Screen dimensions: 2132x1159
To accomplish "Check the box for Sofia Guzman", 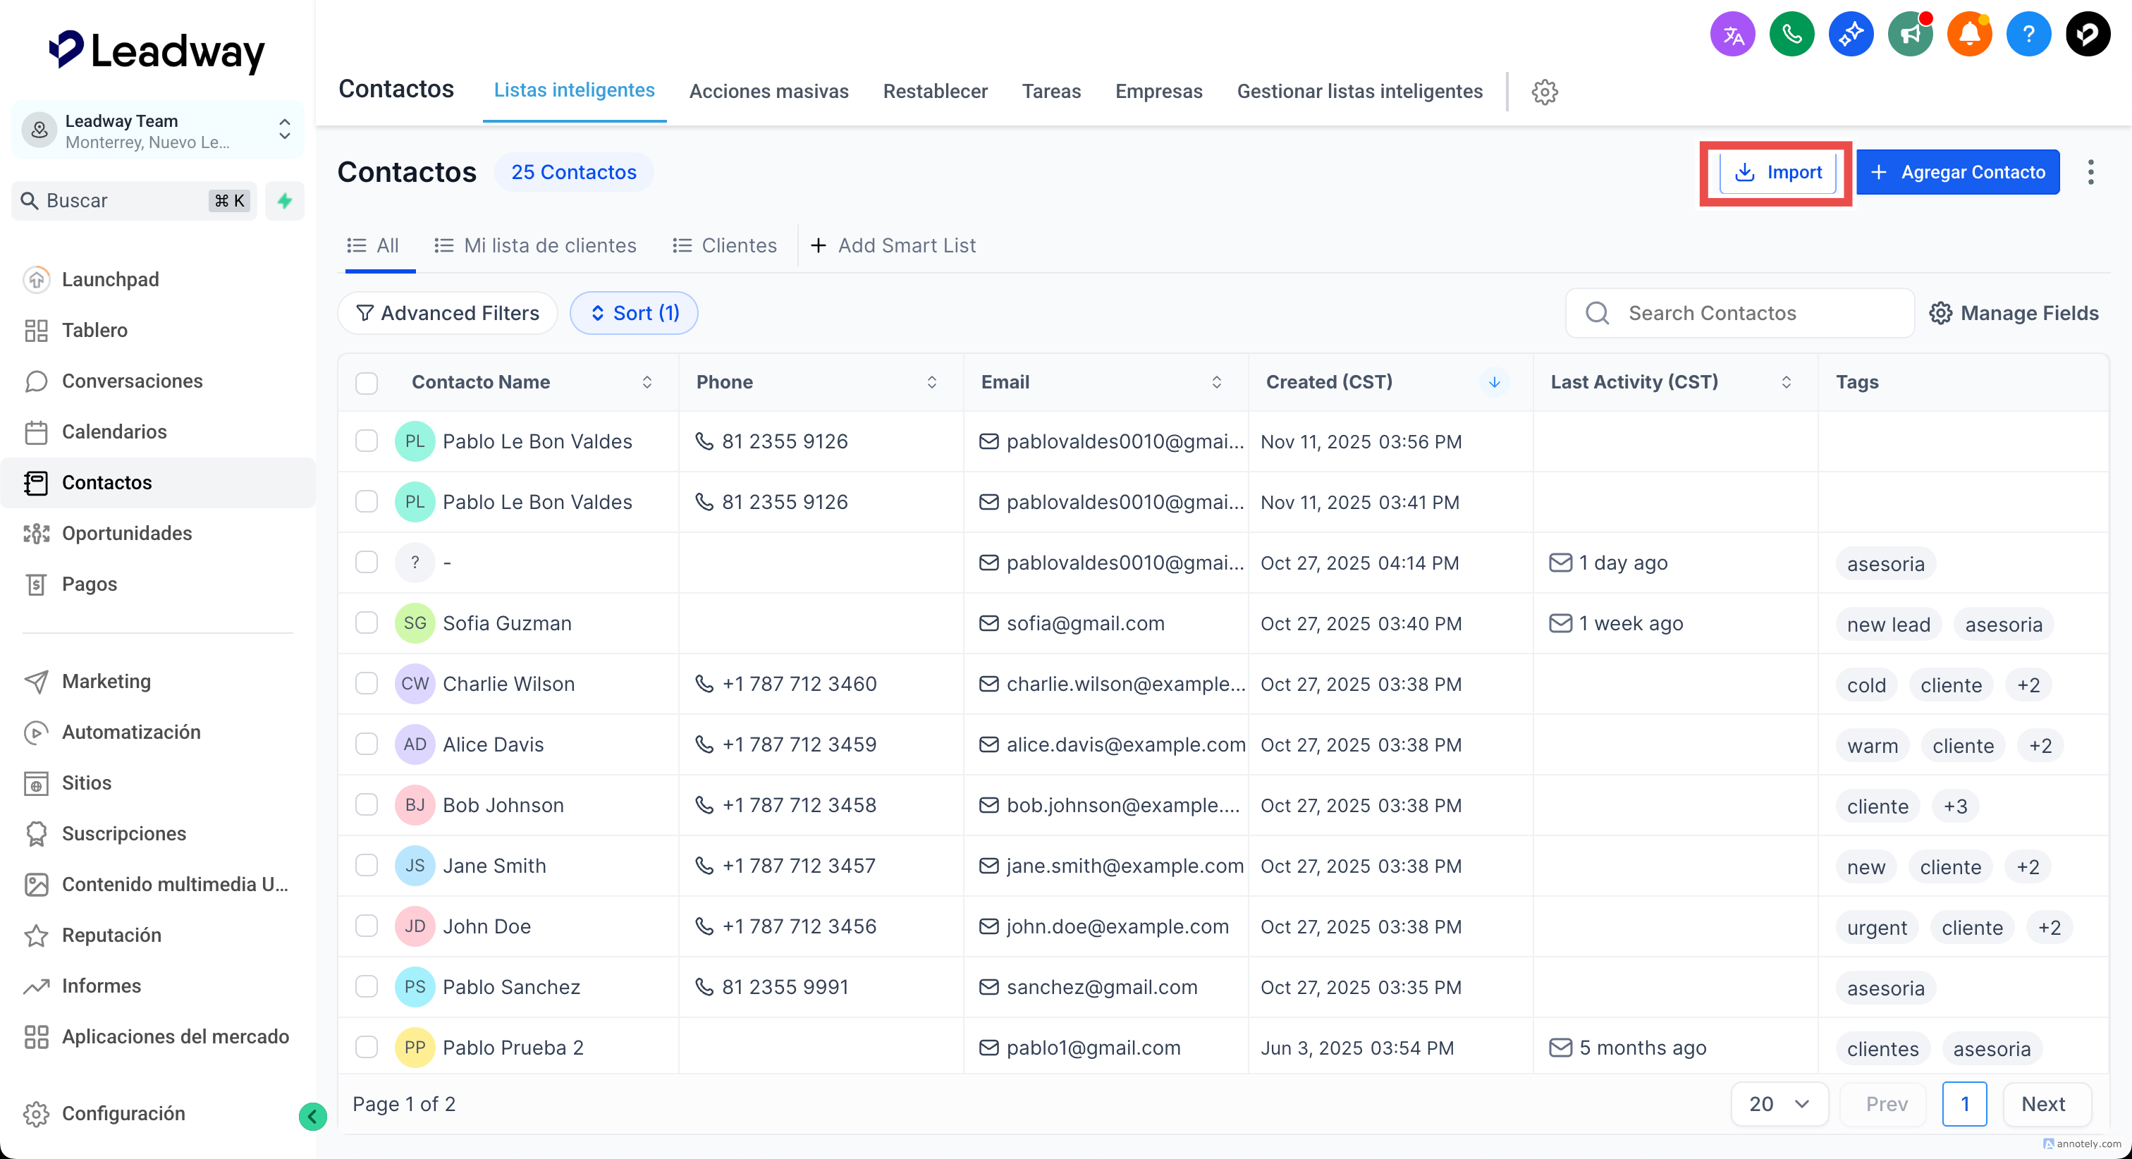I will tap(367, 623).
